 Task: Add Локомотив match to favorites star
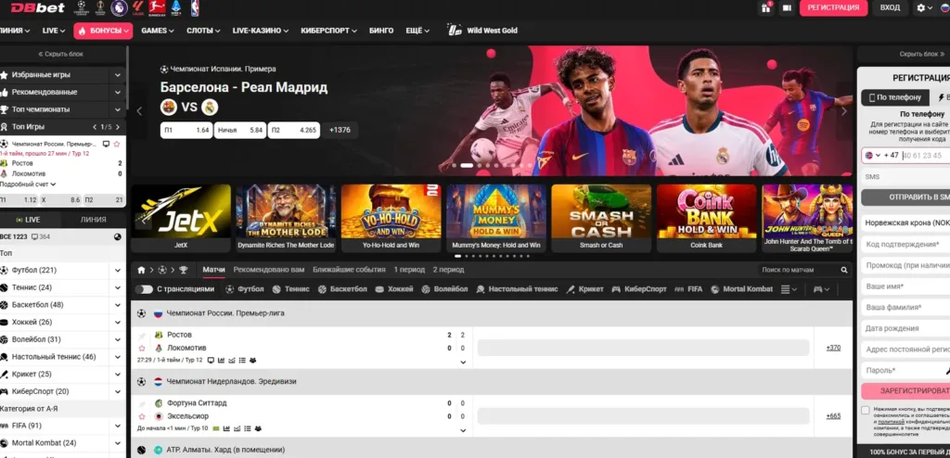pos(142,349)
